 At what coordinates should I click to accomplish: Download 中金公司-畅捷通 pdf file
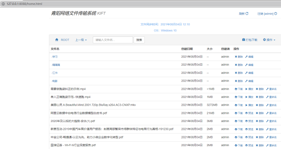click(239, 137)
